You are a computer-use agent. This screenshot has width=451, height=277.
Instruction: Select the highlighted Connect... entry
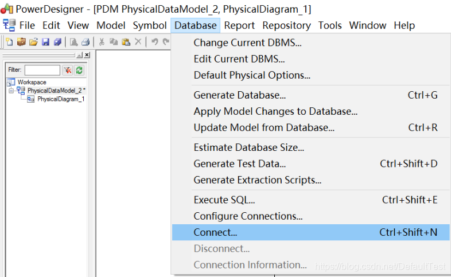(x=310, y=232)
